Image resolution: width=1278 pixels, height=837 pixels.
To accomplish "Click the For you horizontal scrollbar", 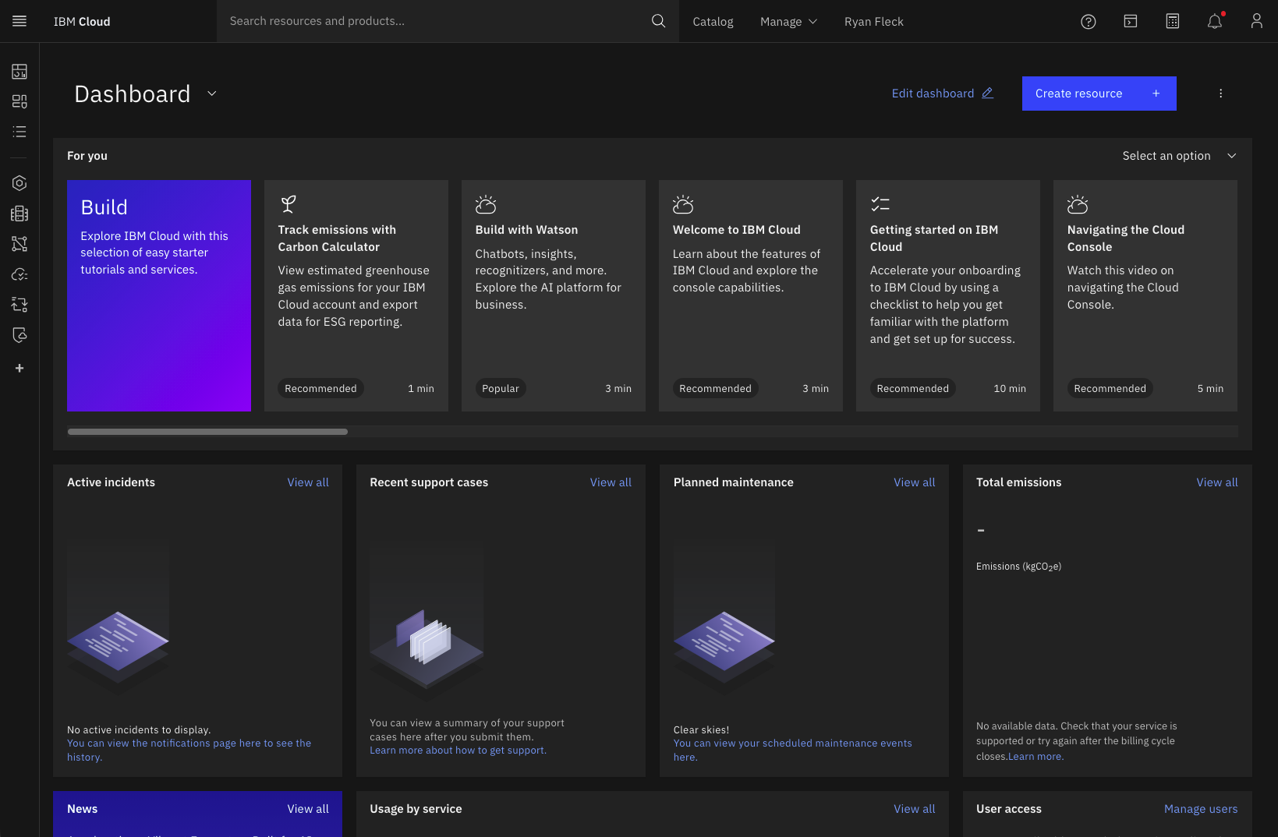I will [207, 432].
